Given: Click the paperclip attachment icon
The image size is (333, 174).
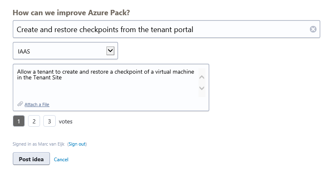Looking at the screenshot, I should (20, 104).
